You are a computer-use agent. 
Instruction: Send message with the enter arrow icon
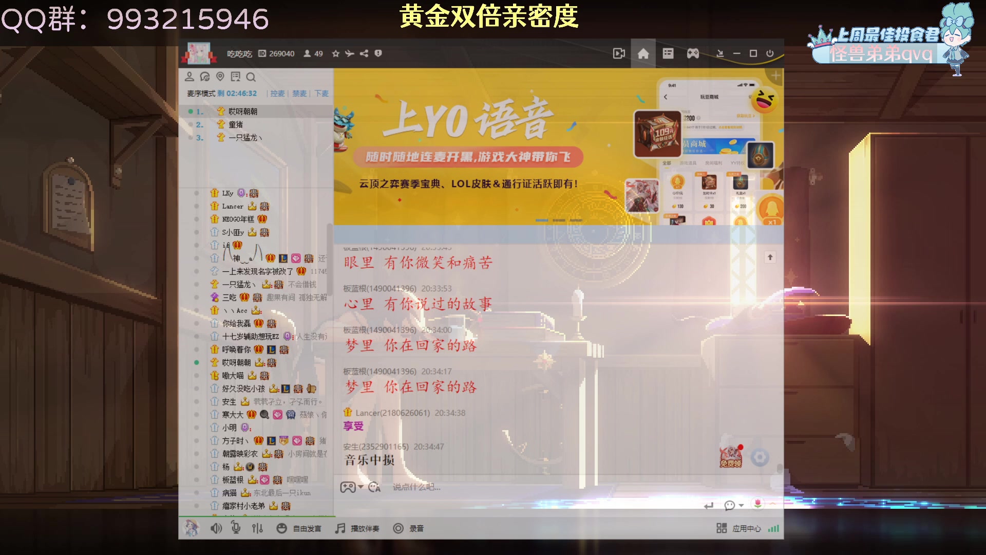pyautogui.click(x=709, y=506)
